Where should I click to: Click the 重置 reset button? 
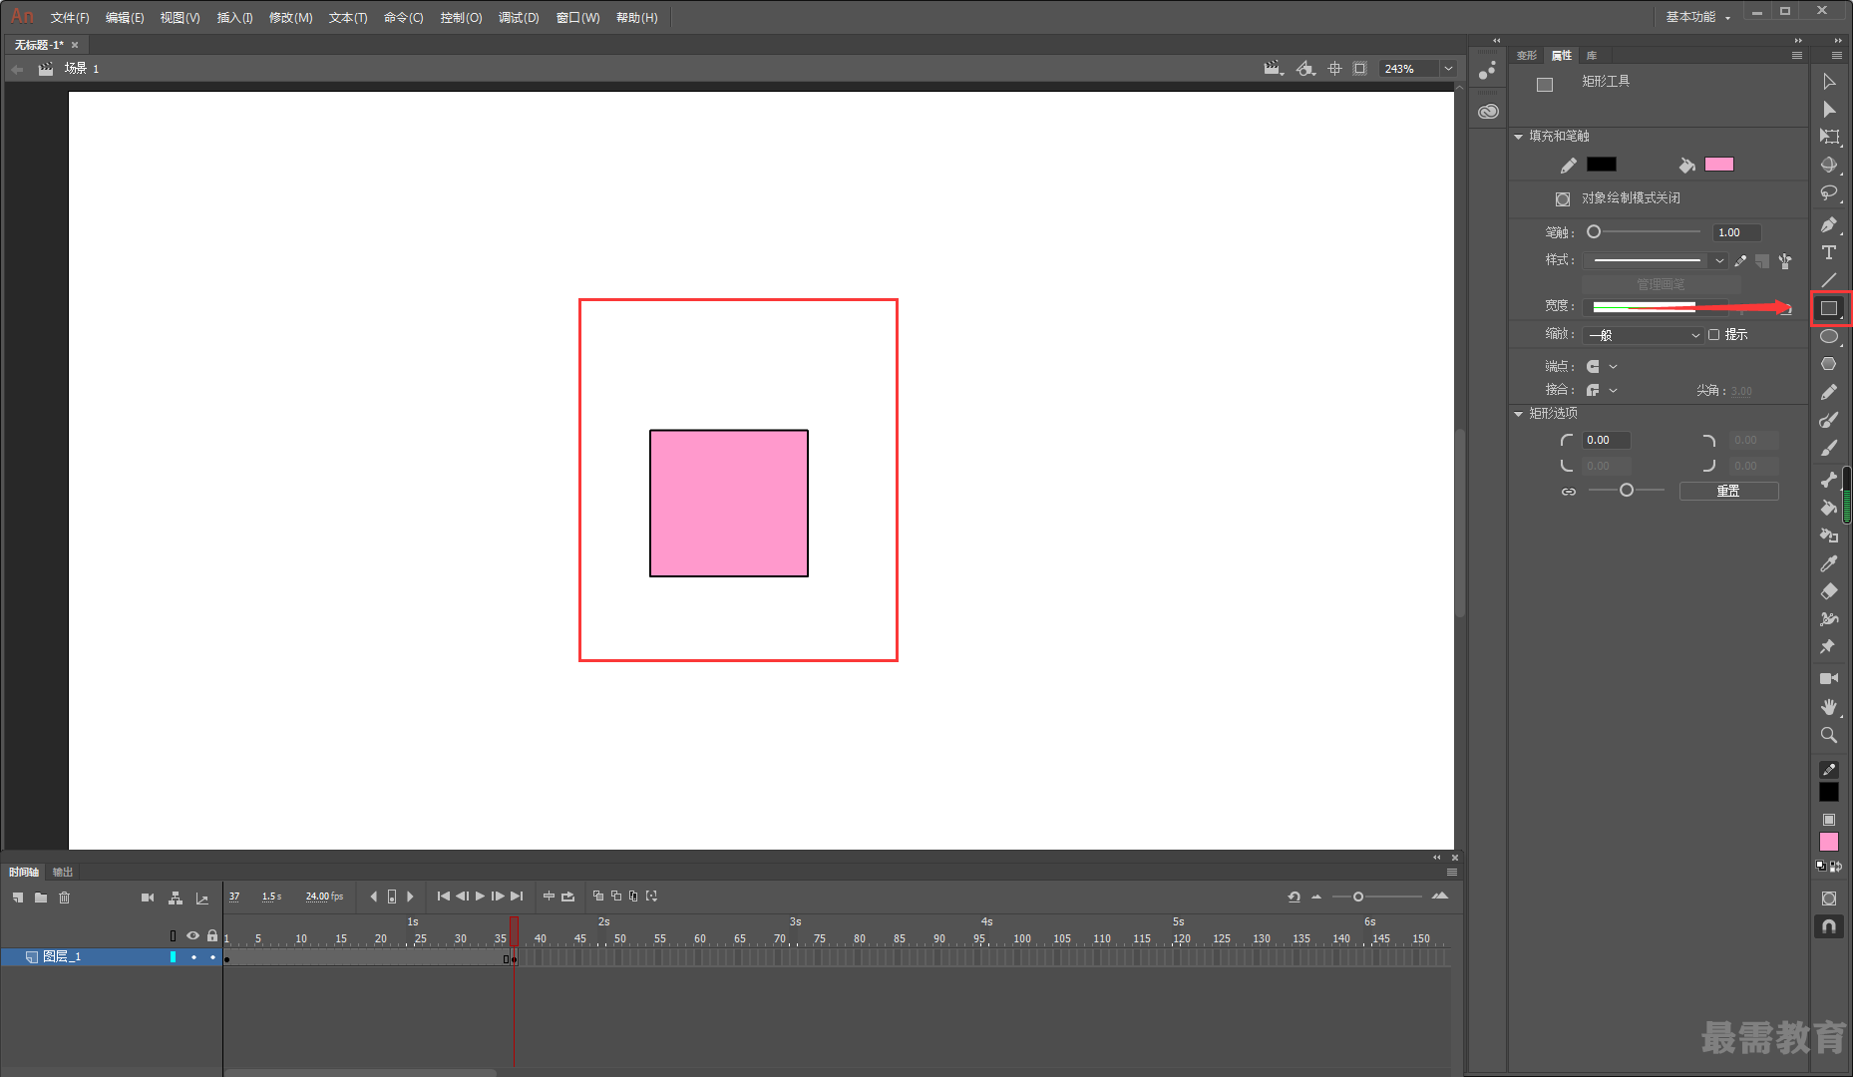pos(1728,492)
